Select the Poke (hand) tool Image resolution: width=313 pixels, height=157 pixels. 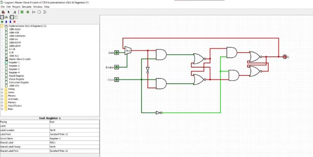click(x=3, y=12)
